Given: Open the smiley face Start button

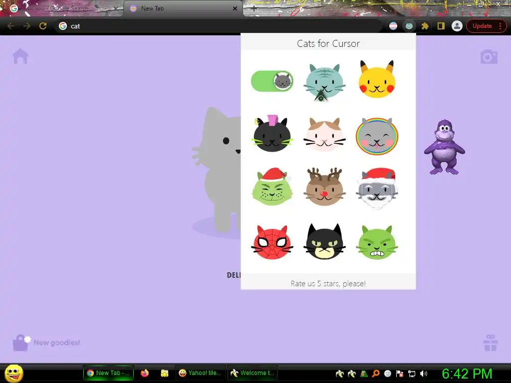Looking at the screenshot, I should pyautogui.click(x=13, y=373).
